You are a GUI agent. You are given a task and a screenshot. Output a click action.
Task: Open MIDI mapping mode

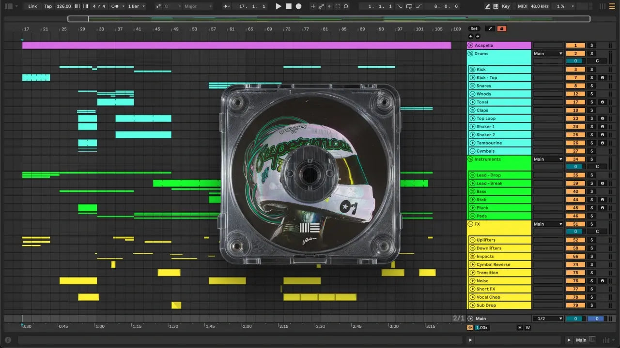click(x=522, y=6)
